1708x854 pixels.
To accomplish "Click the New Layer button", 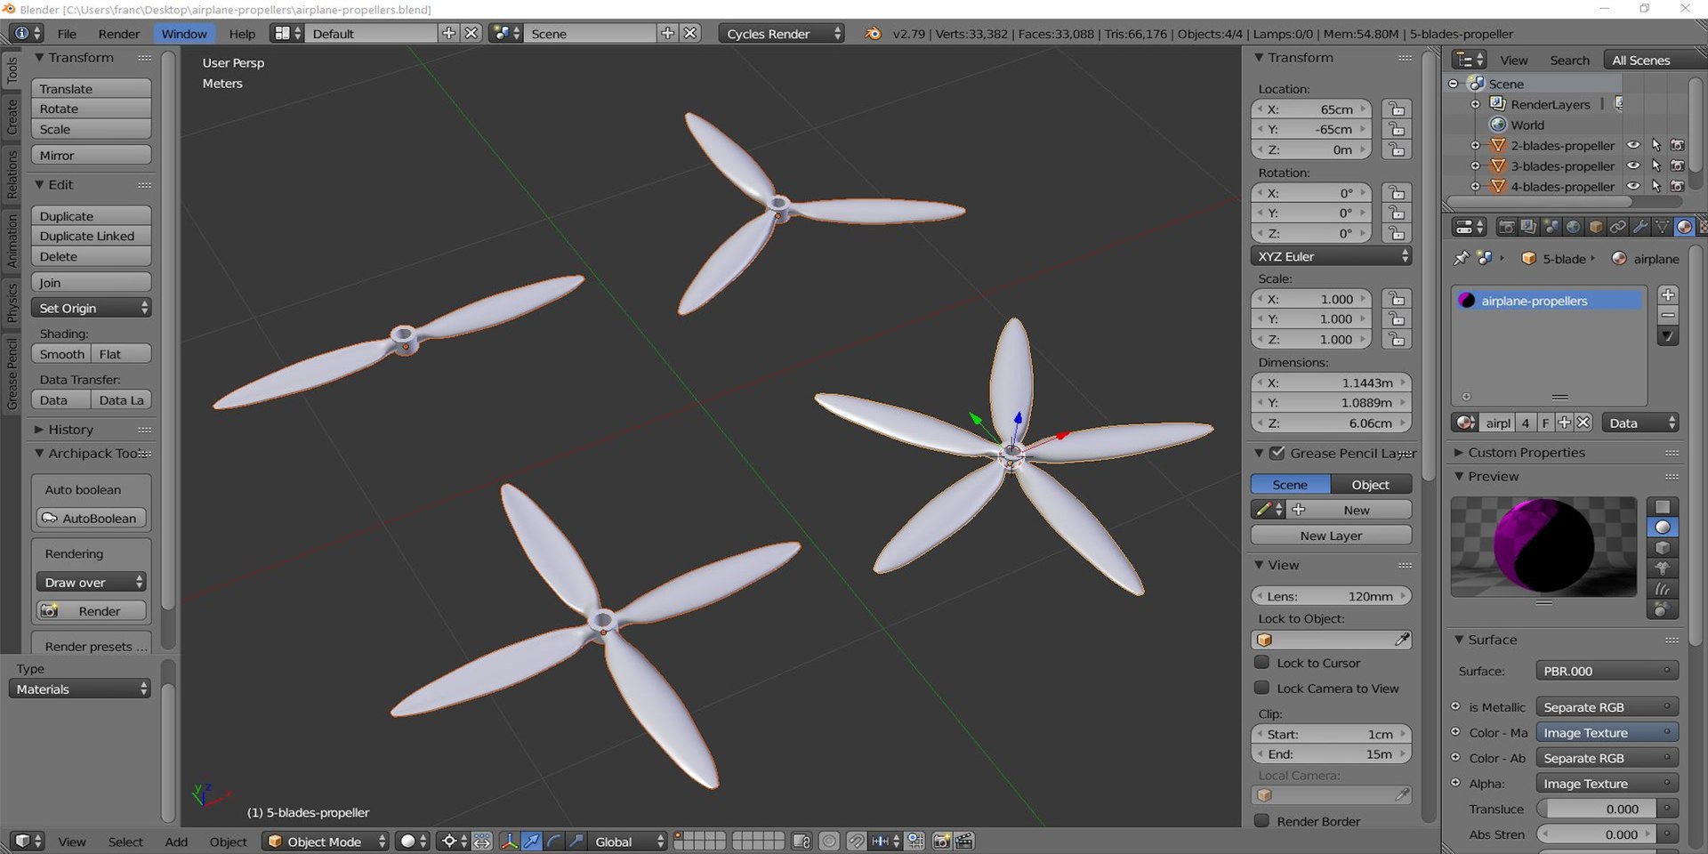I will coord(1331,536).
